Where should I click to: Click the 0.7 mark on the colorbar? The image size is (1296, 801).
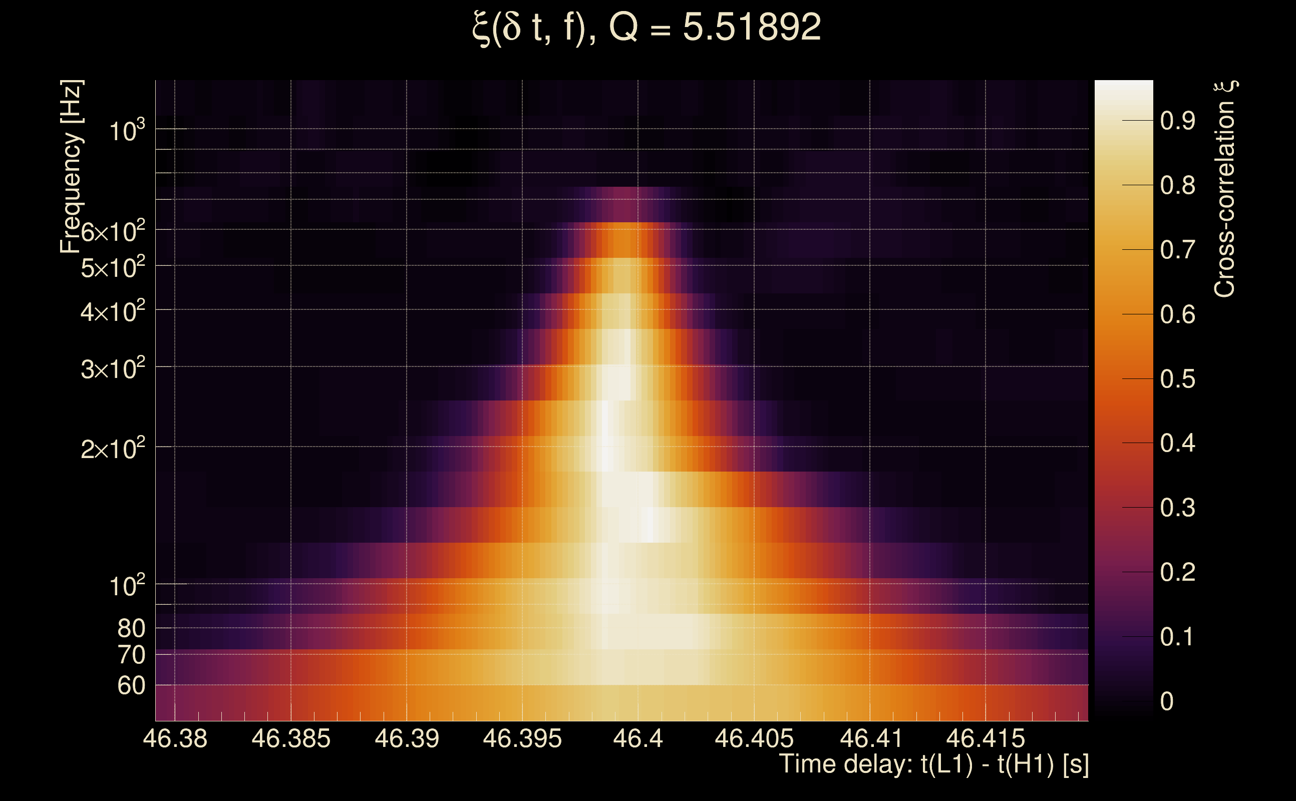[x=1177, y=250]
